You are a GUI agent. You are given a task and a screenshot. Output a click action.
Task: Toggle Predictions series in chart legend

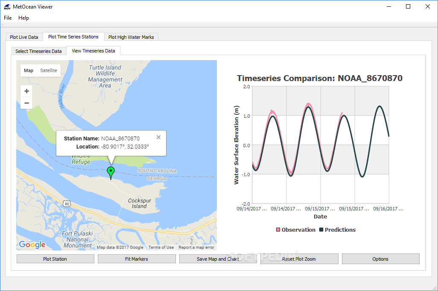[337, 230]
